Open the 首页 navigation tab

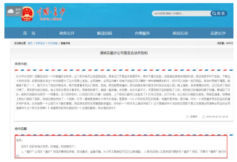[x=29, y=33]
